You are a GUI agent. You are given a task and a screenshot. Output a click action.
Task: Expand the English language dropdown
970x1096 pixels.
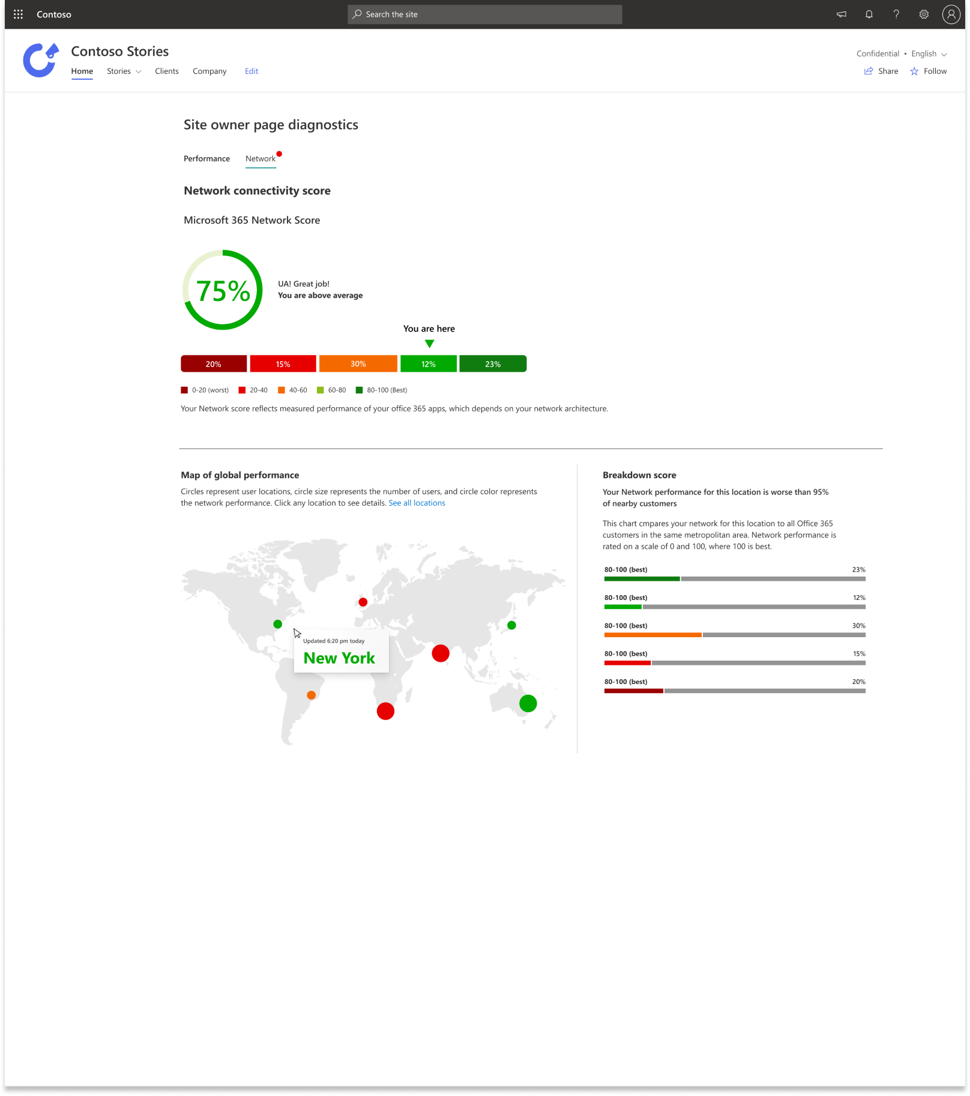[x=929, y=53]
